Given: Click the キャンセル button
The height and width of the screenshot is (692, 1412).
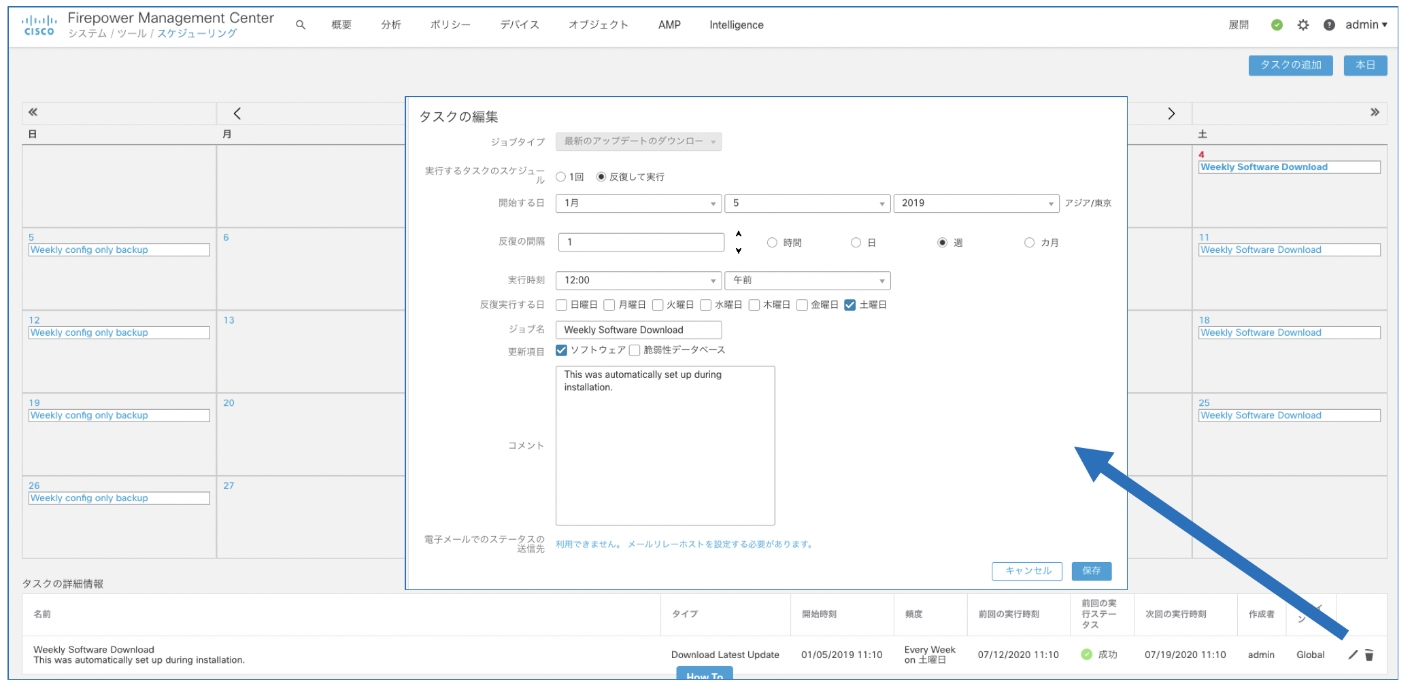Looking at the screenshot, I should [x=1028, y=571].
